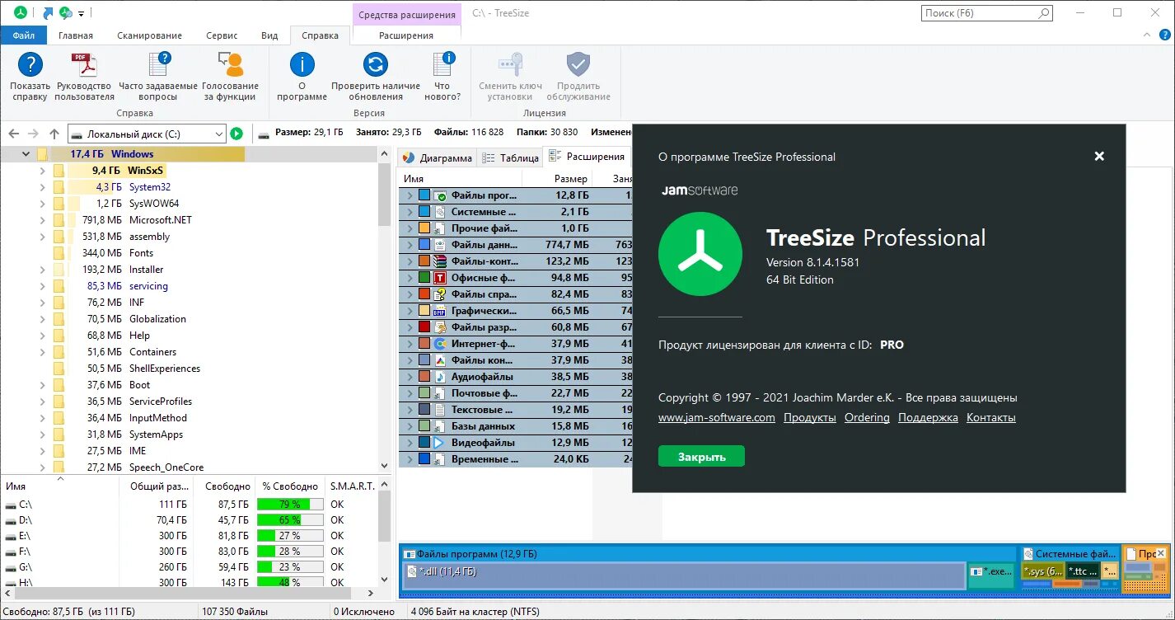The image size is (1175, 620).
Task: Open Руководство пользователя PDF manual
Action: pos(85,64)
